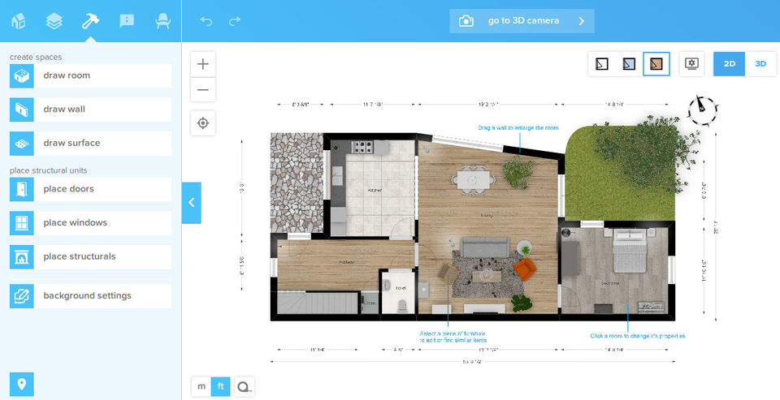Go to 3D camera button
The width and height of the screenshot is (780, 400).
[x=522, y=21]
